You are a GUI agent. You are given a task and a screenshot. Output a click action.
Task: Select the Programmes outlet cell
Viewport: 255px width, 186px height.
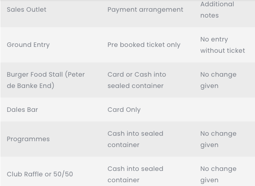point(28,139)
